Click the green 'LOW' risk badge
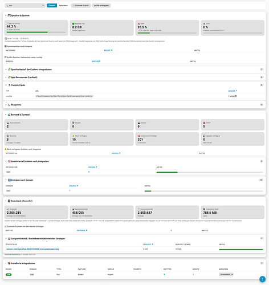269x285 pixels. pos(9,275)
